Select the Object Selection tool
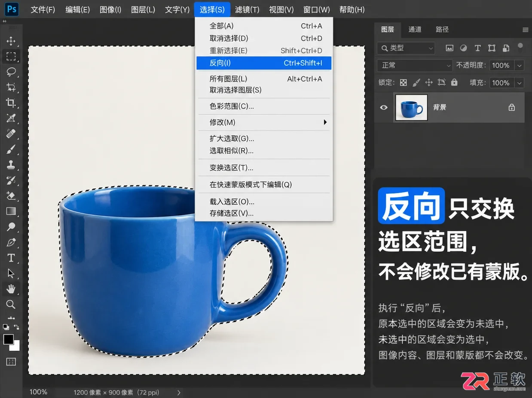 11,87
